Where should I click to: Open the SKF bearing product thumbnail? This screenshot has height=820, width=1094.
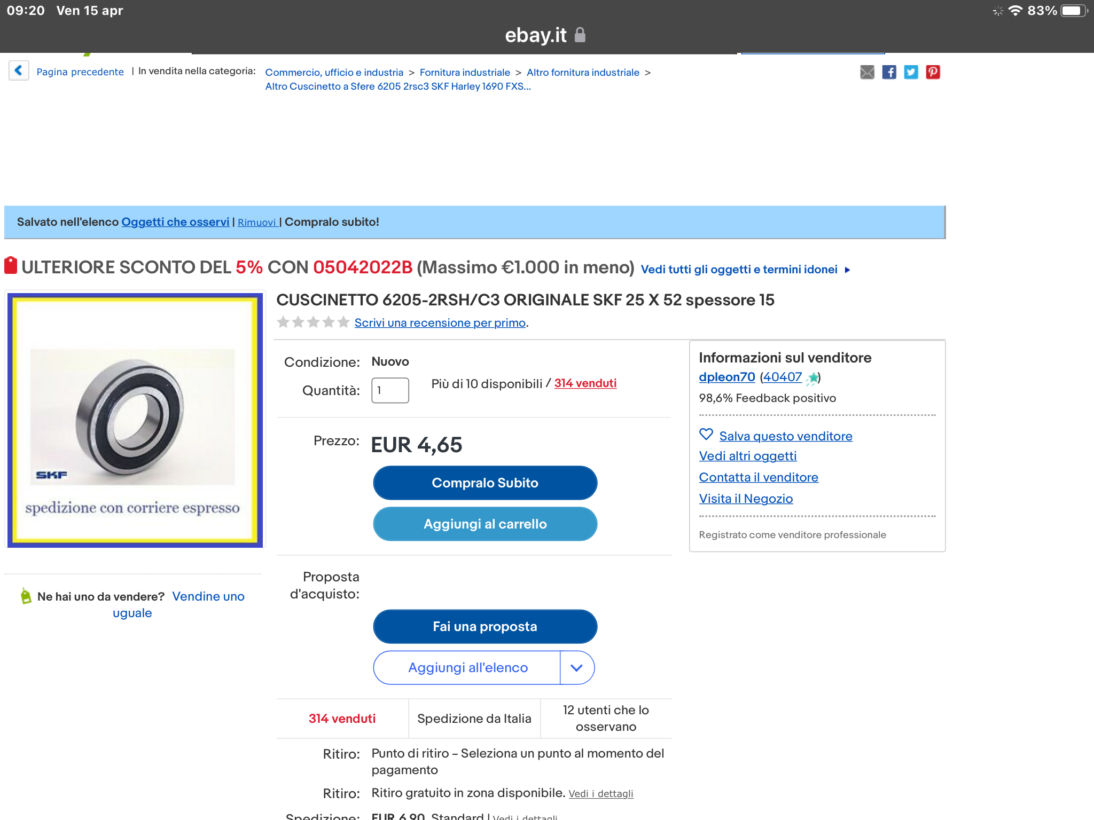click(135, 420)
